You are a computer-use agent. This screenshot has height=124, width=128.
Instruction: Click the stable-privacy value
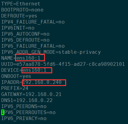80,52
